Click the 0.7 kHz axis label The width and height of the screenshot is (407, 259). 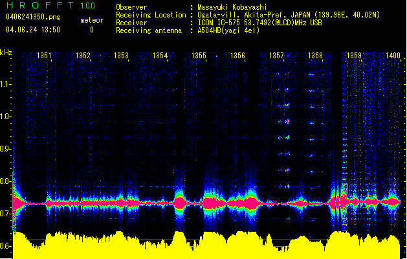(x=5, y=214)
